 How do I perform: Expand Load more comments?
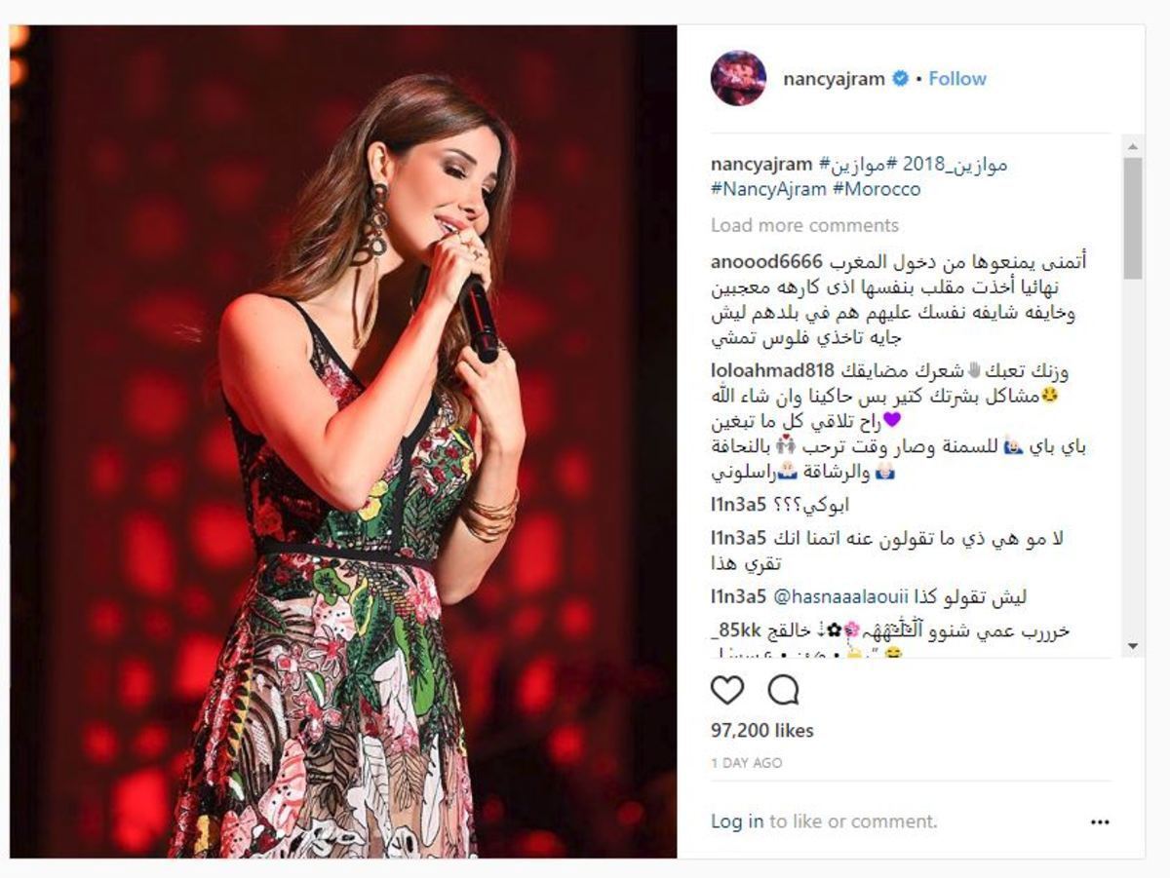(x=804, y=225)
